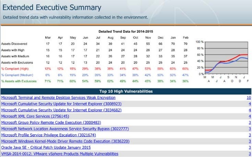
Task: Click the Jul column header
Action: (x=98, y=38)
